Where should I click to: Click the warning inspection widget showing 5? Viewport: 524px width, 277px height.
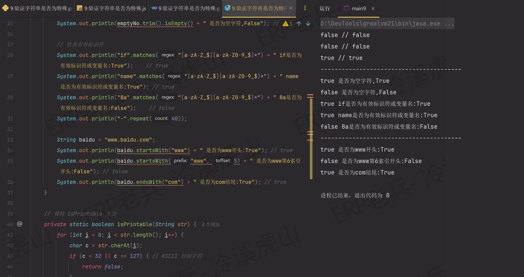(x=287, y=23)
